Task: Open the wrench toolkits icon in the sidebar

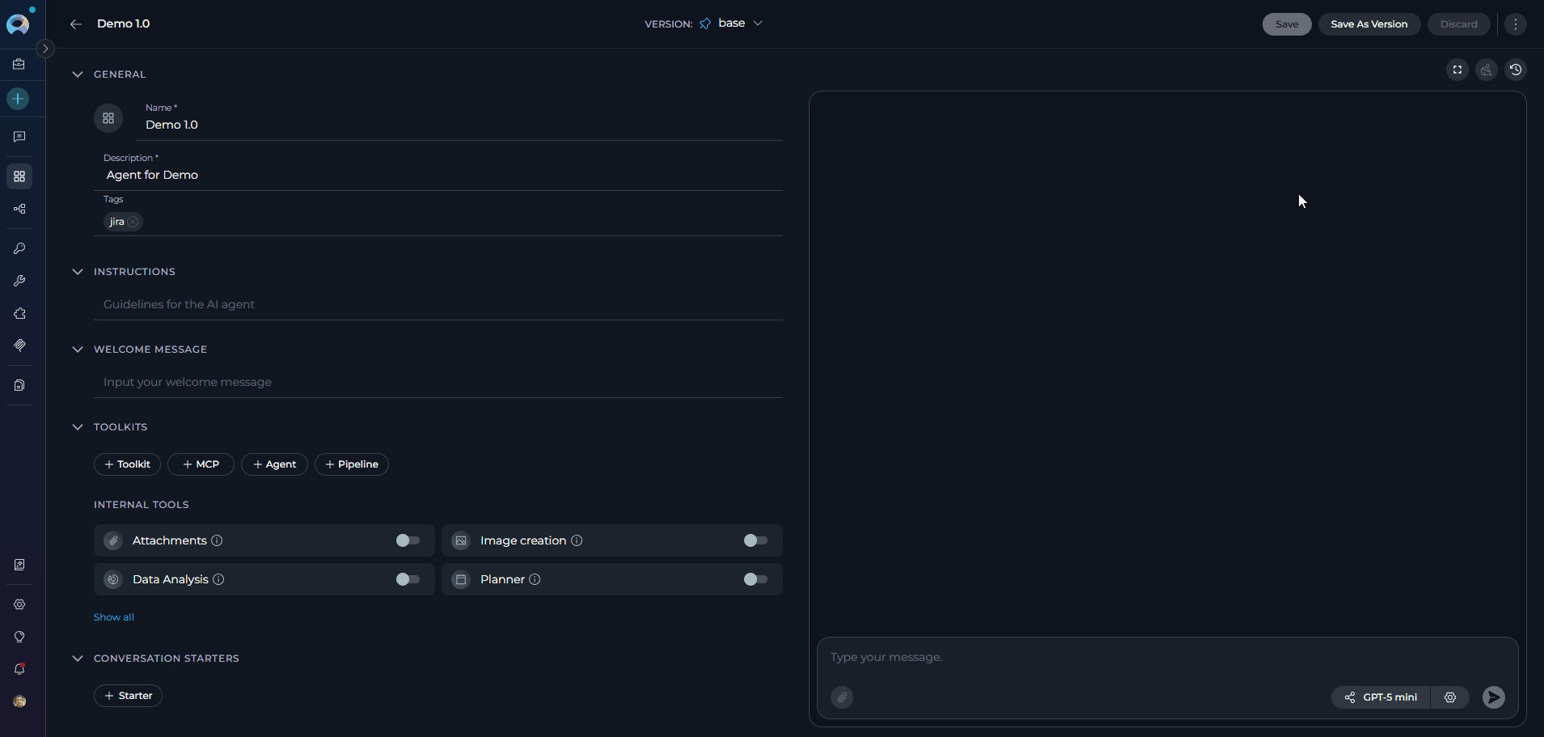Action: tap(19, 281)
